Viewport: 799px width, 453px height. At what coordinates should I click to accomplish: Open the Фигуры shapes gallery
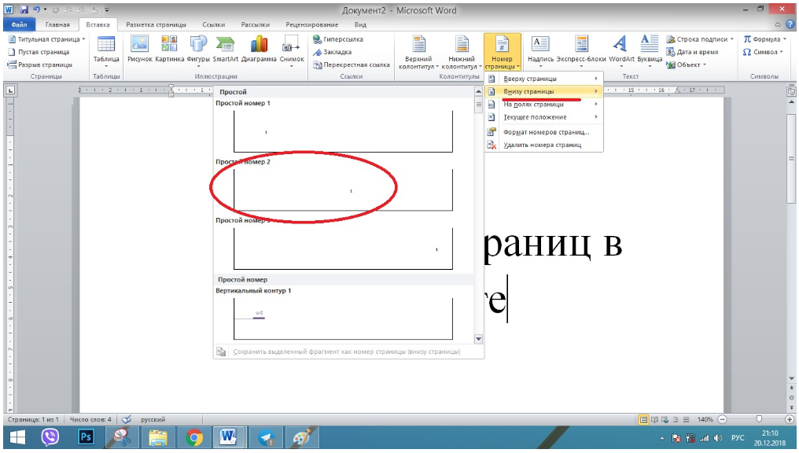[x=197, y=51]
